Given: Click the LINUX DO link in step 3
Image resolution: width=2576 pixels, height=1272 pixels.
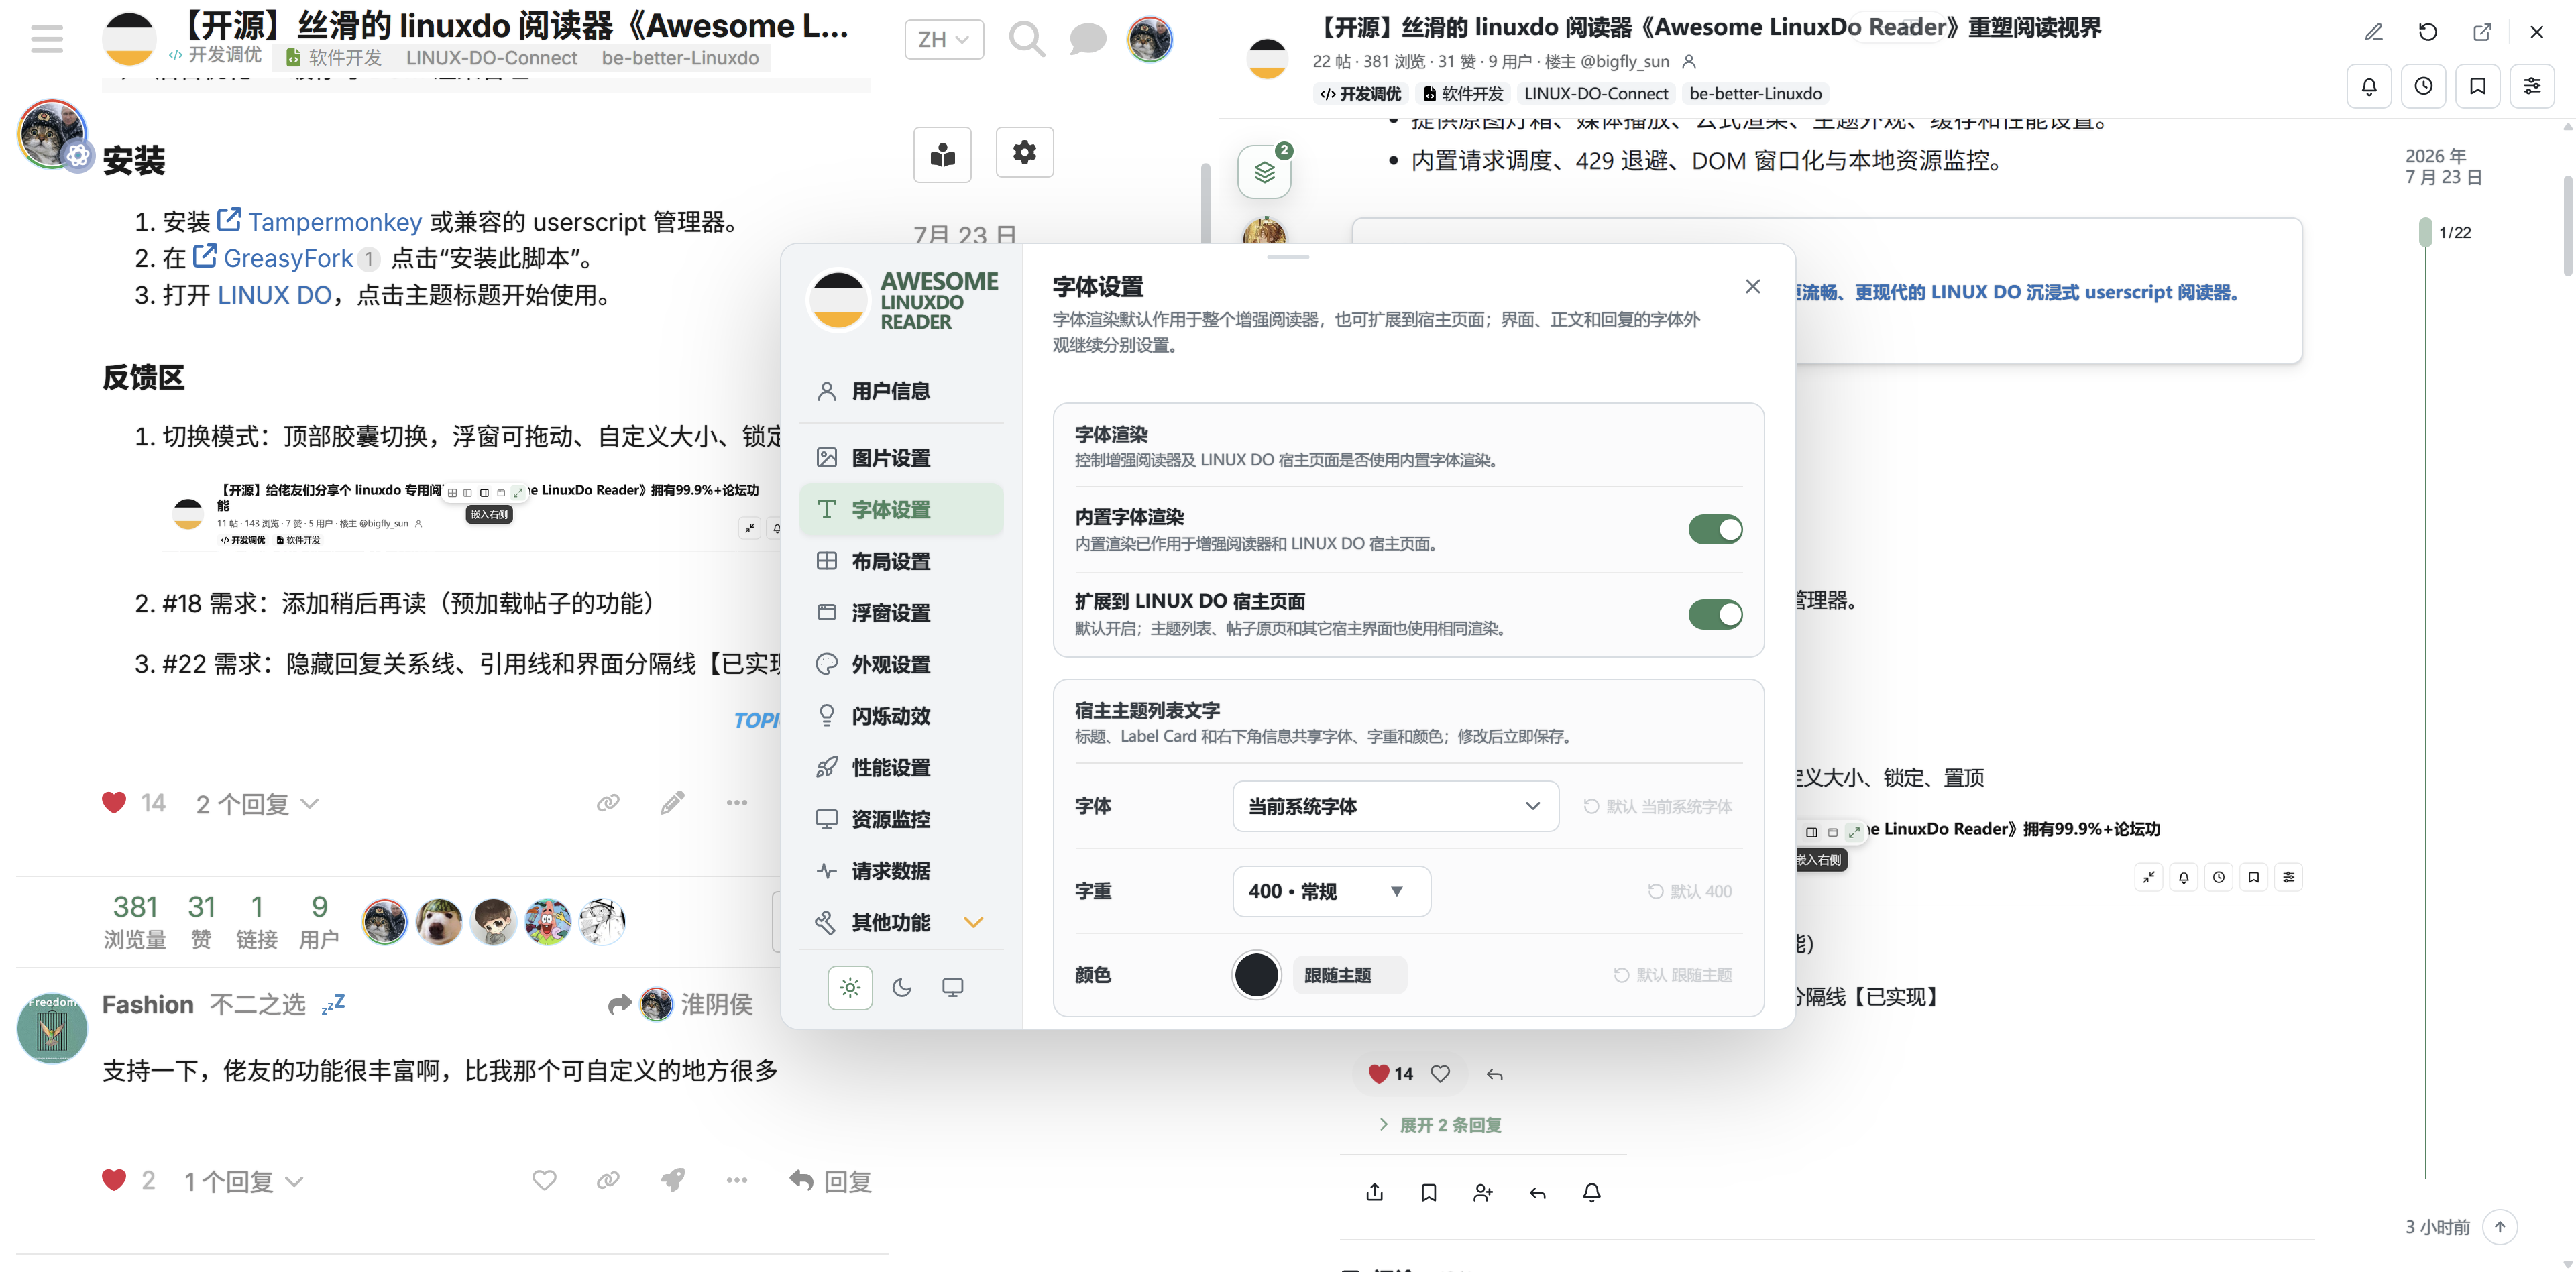Looking at the screenshot, I should point(274,295).
